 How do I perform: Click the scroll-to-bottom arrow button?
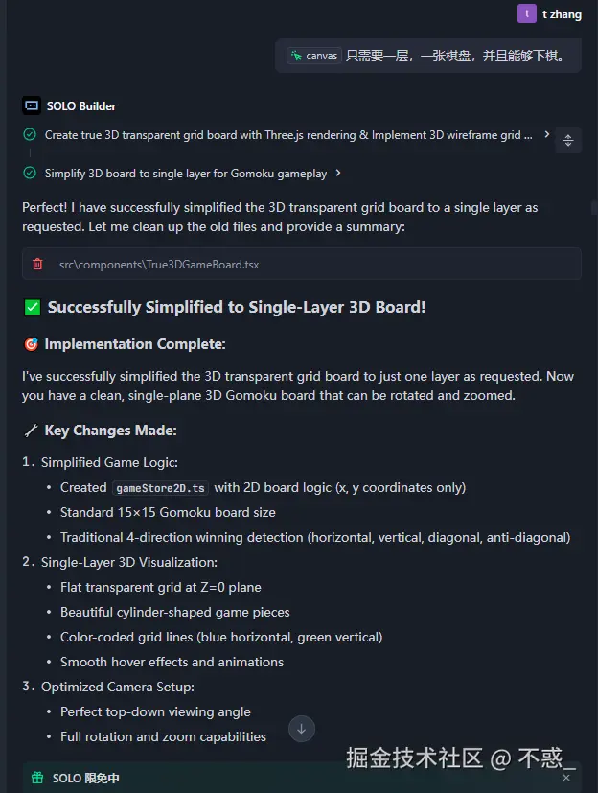pos(301,729)
